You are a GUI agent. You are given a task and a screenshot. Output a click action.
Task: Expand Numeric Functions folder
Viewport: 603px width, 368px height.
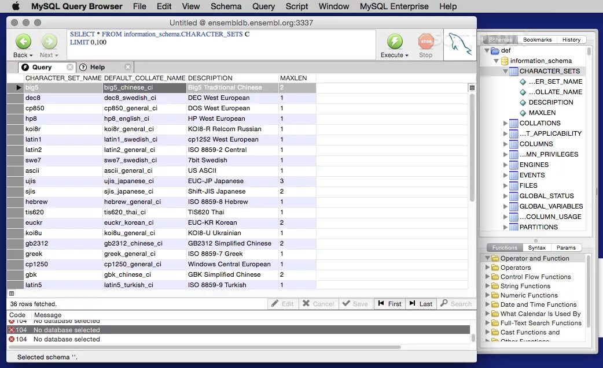tap(488, 295)
